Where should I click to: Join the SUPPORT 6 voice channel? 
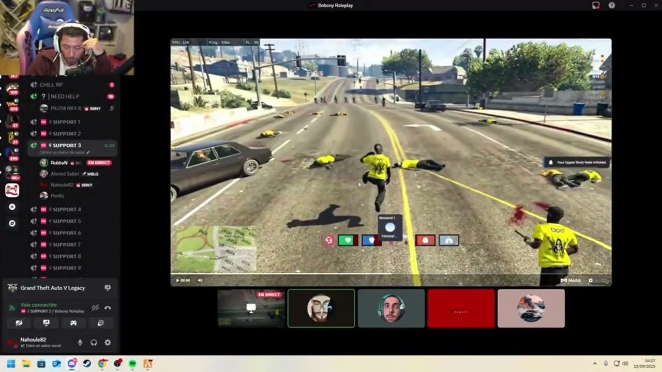coord(72,233)
